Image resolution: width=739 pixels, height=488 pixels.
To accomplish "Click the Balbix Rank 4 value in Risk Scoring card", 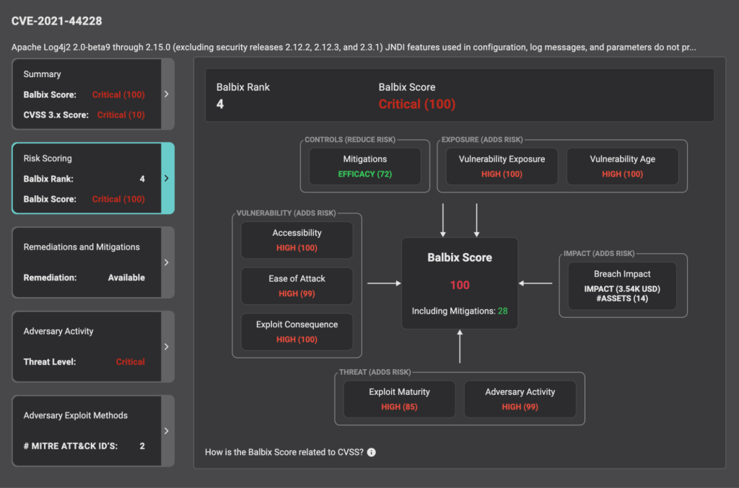I will pos(142,179).
